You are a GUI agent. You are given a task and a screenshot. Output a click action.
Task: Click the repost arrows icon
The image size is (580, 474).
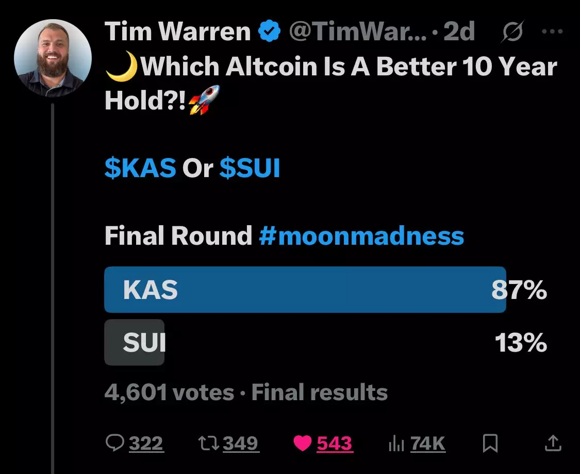point(207,443)
